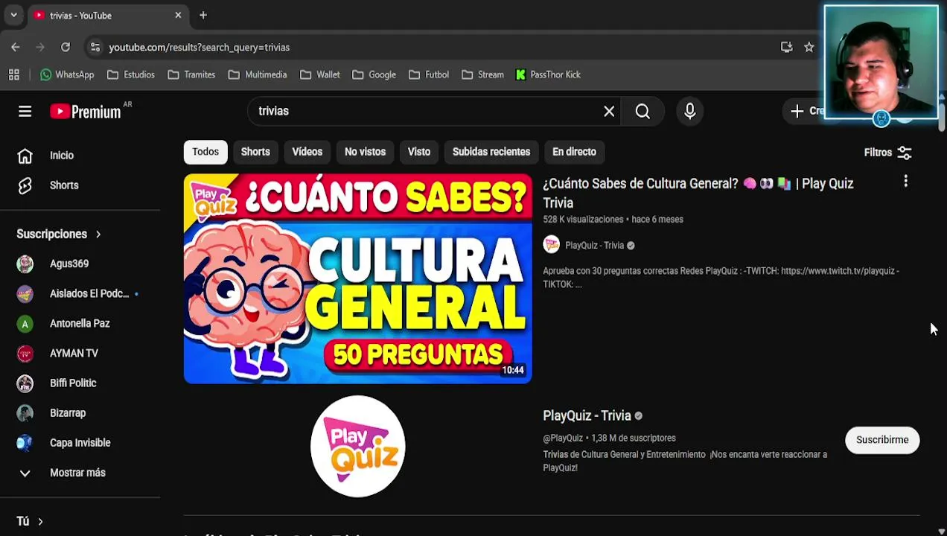Open a new browser tab
947x536 pixels.
(203, 15)
